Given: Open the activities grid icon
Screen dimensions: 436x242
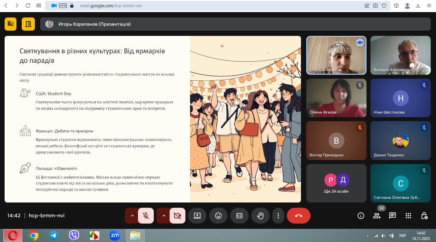Looking at the screenshot, I should click(x=408, y=216).
